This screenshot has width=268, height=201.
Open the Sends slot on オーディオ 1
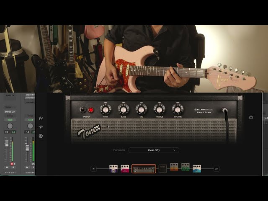pos(10,107)
